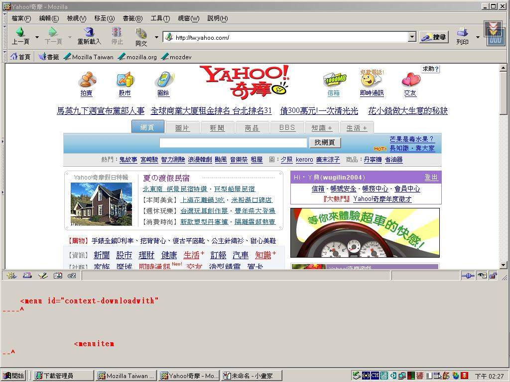Open the 帳號安全 link
The image size is (510, 382).
click(343, 189)
